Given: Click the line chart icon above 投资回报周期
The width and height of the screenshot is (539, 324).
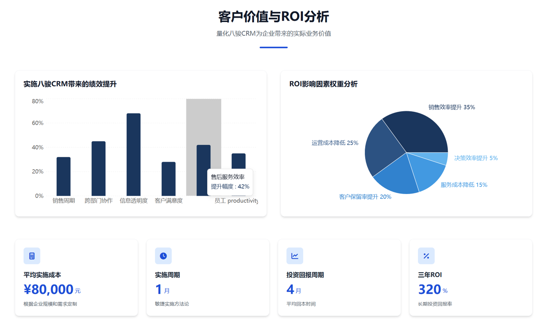Looking at the screenshot, I should point(294,256).
